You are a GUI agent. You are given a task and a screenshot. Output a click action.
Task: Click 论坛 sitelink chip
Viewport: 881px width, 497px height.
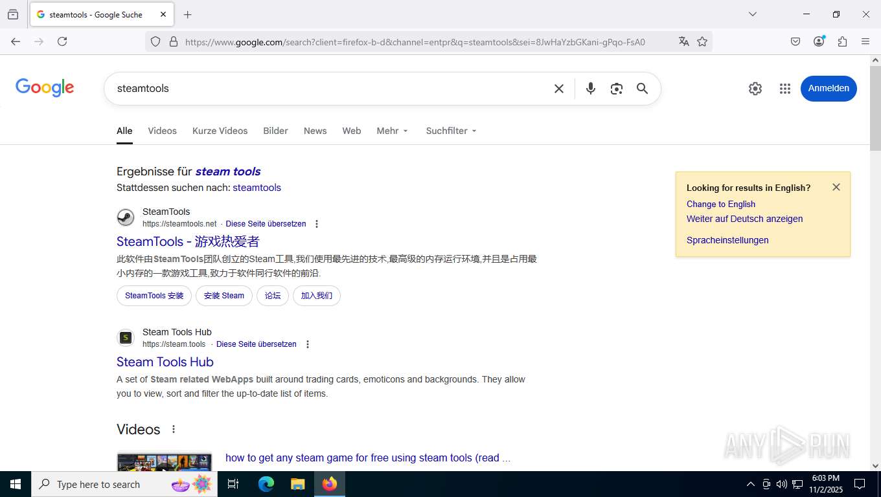[x=273, y=296]
